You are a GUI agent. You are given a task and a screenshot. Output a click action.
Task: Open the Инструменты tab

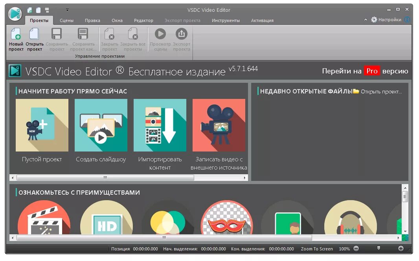click(x=226, y=20)
